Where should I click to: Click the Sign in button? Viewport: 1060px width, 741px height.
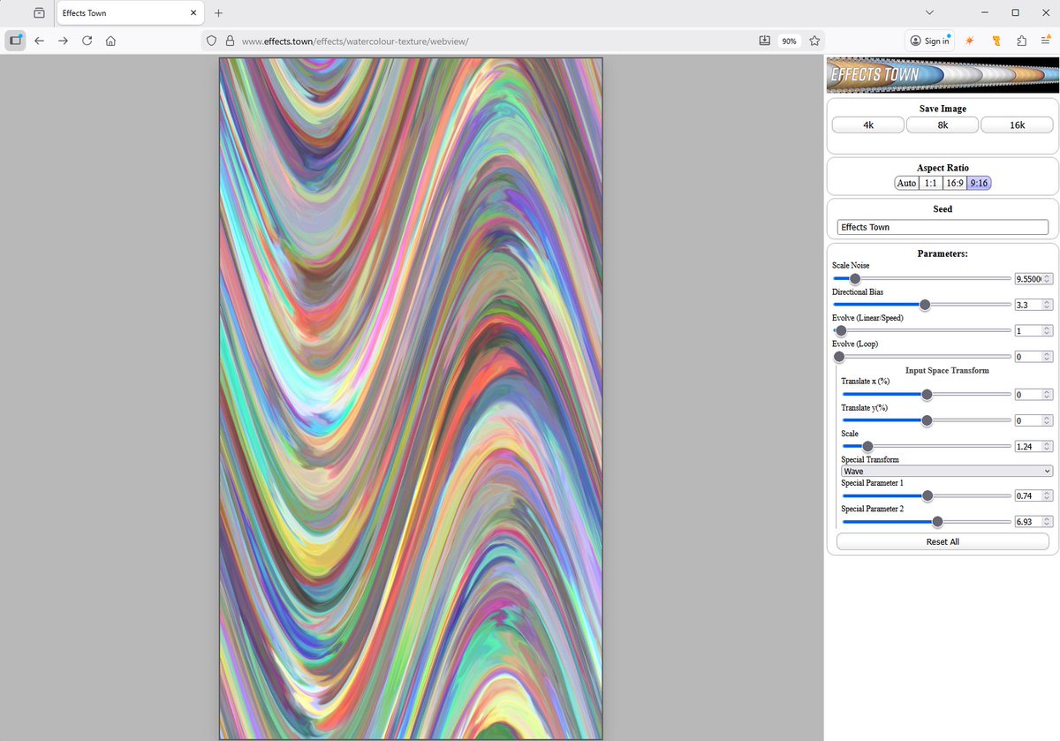pos(929,41)
